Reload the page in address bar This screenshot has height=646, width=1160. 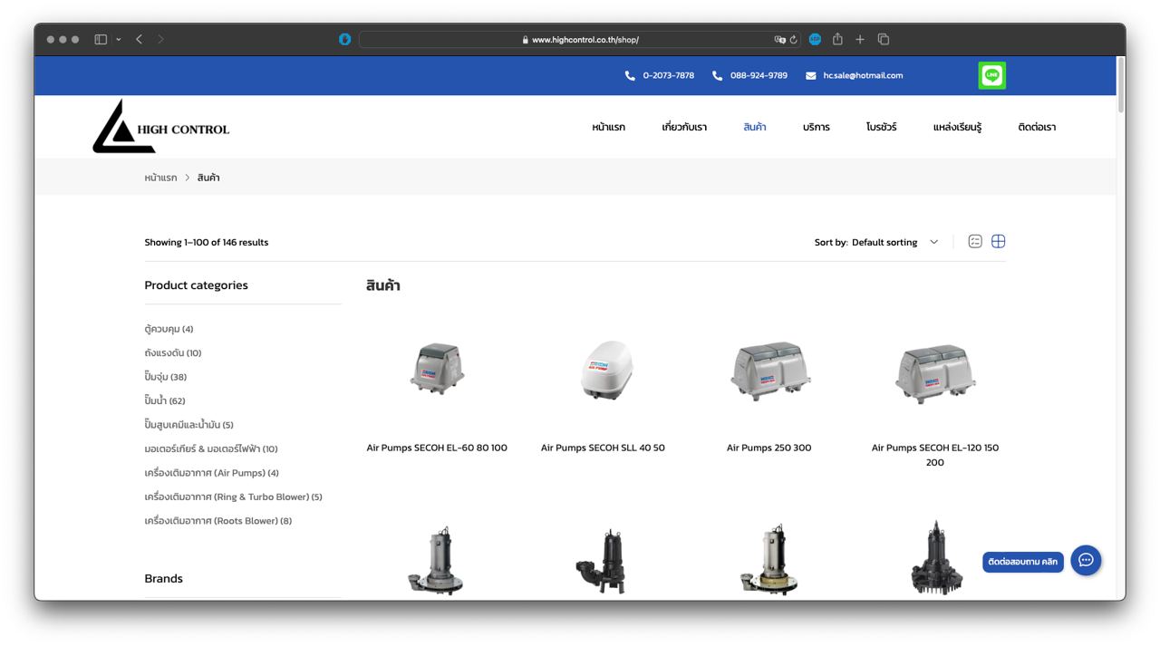[x=794, y=40]
